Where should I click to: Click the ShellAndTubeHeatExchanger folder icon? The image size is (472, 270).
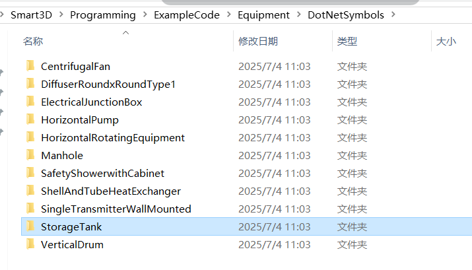click(x=30, y=190)
